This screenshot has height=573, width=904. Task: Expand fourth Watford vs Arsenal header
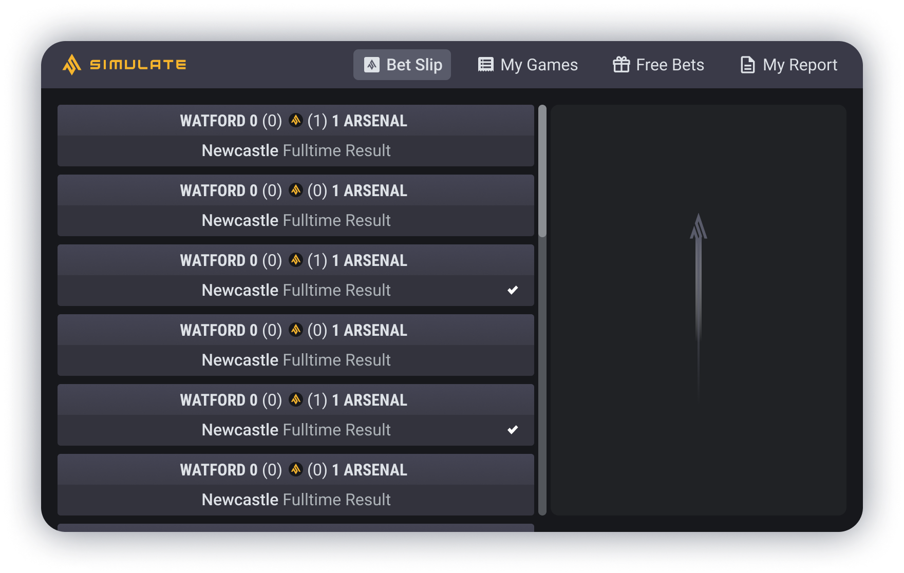(x=296, y=330)
